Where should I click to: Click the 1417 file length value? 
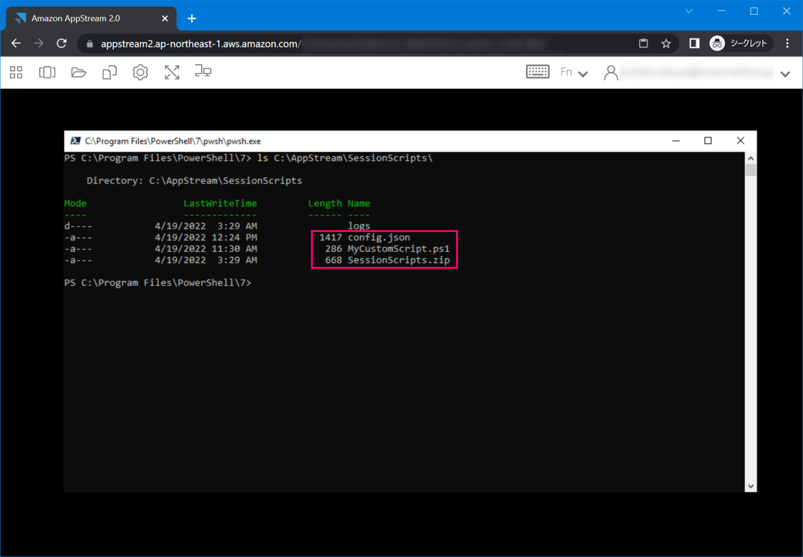coord(330,237)
